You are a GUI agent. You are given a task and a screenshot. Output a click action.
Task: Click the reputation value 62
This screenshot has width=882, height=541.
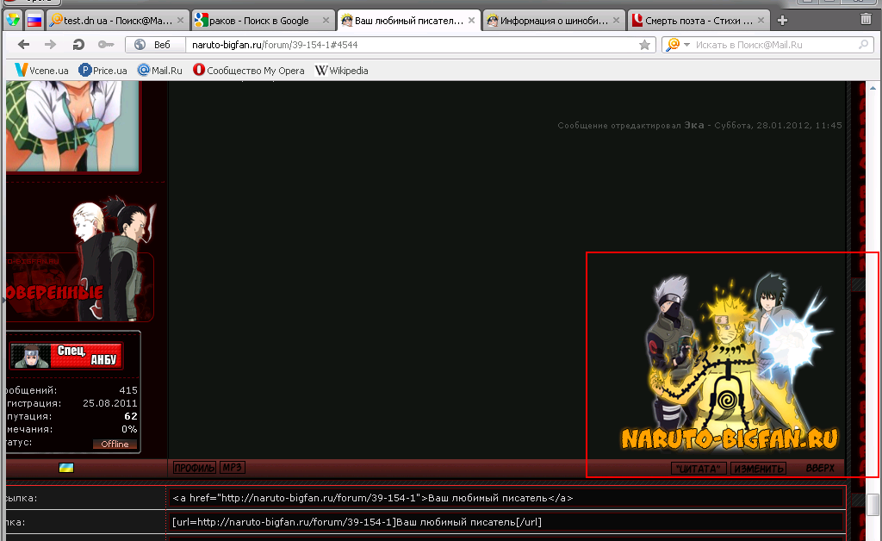coord(131,416)
